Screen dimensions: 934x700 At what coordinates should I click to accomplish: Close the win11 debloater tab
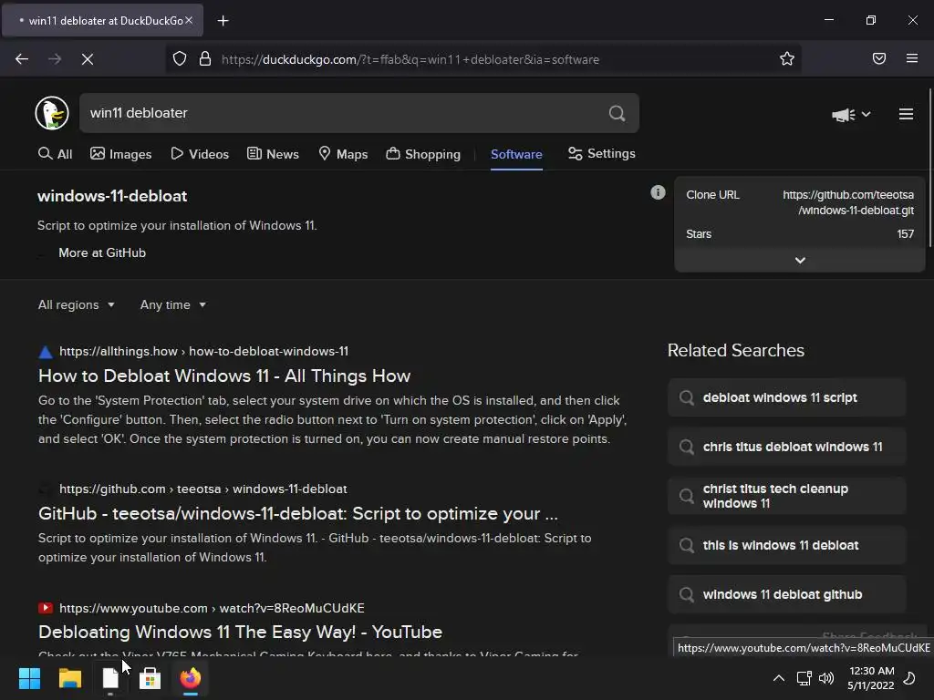pyautogui.click(x=189, y=20)
